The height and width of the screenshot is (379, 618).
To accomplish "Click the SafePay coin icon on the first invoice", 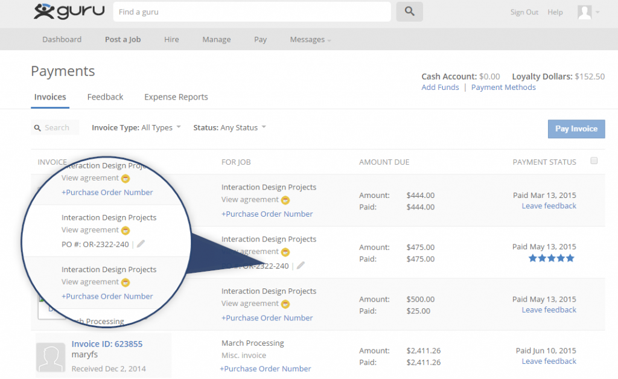I will coord(285,200).
